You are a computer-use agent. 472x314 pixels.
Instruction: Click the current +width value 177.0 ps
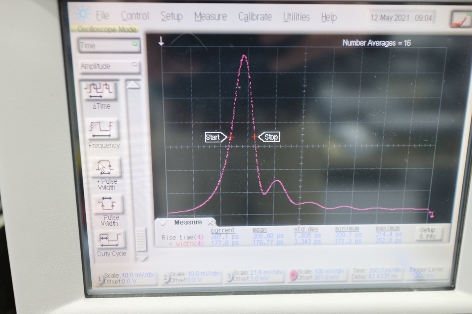(x=225, y=243)
